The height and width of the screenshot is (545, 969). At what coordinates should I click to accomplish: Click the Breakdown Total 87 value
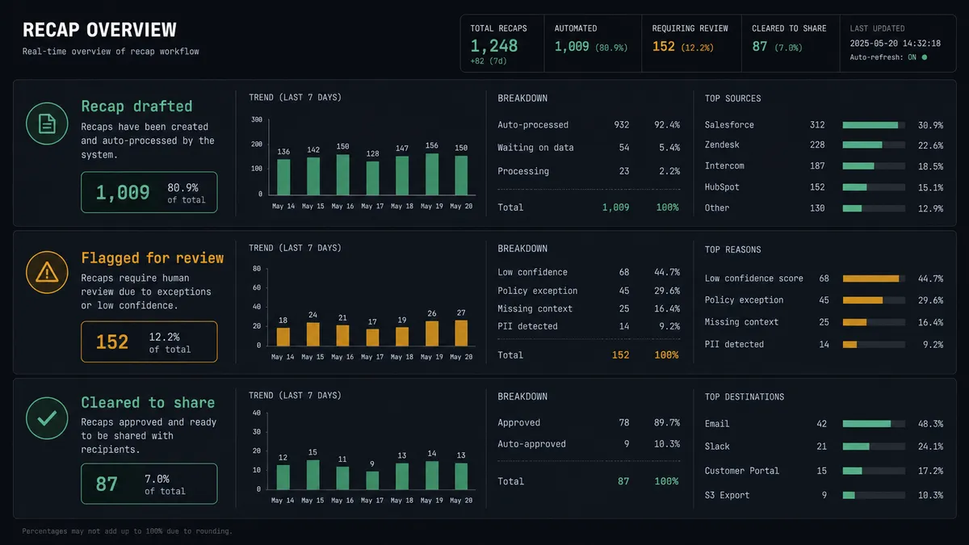[x=623, y=481]
